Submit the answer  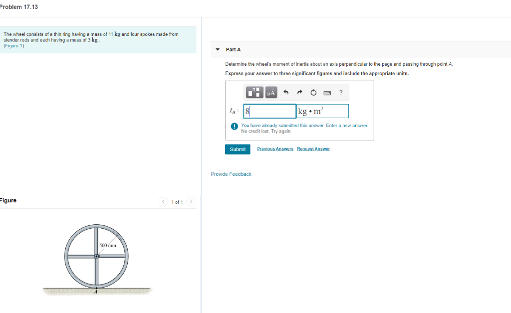click(x=238, y=150)
